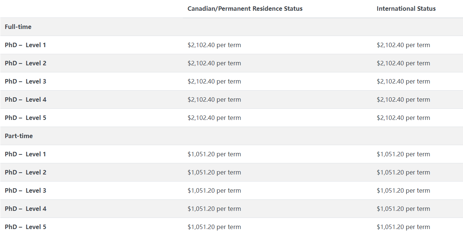Select part-time PhD Level 4 row label
The height and width of the screenshot is (235, 463).
click(x=26, y=209)
